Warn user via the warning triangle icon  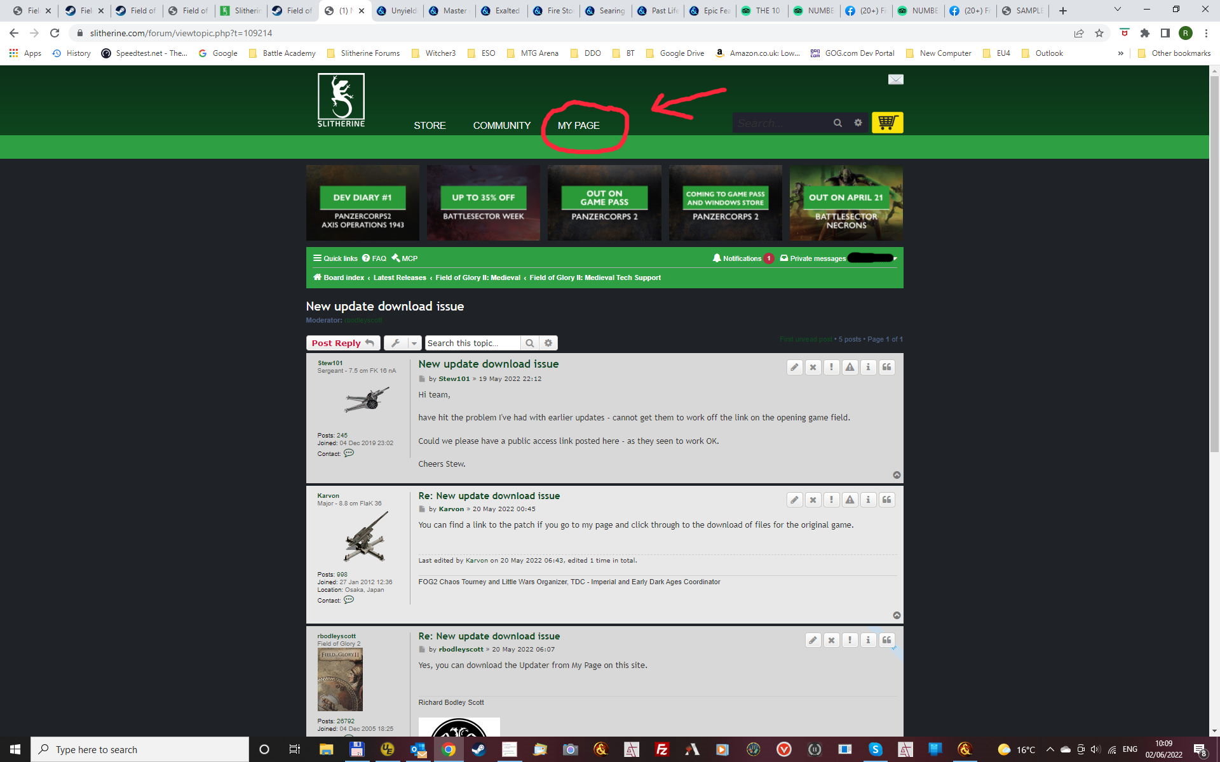(x=850, y=367)
